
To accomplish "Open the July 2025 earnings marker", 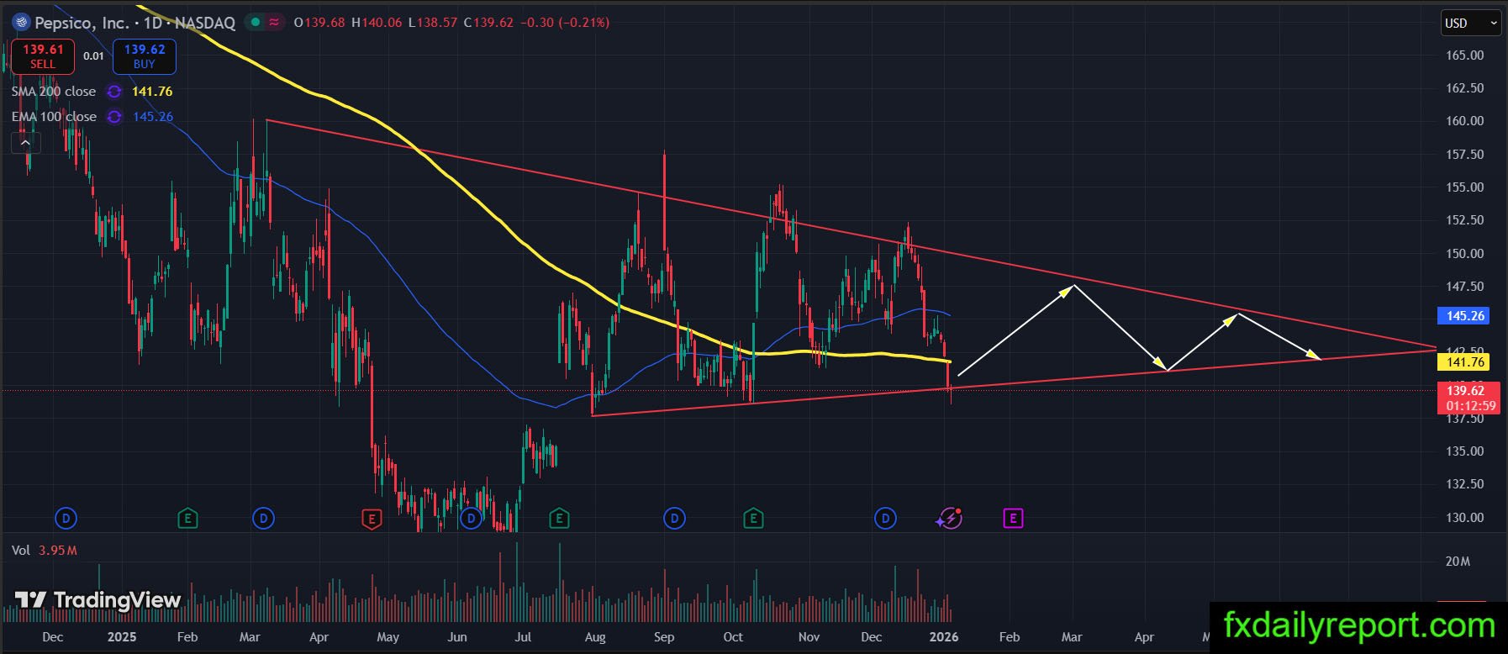I will (559, 519).
